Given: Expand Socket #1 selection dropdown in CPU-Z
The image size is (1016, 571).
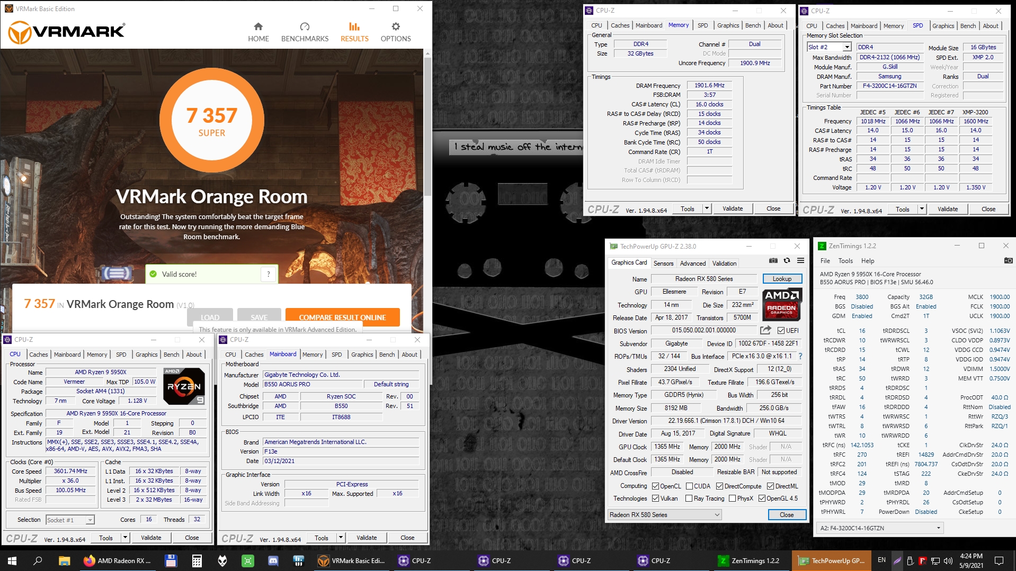Looking at the screenshot, I should pyautogui.click(x=90, y=520).
